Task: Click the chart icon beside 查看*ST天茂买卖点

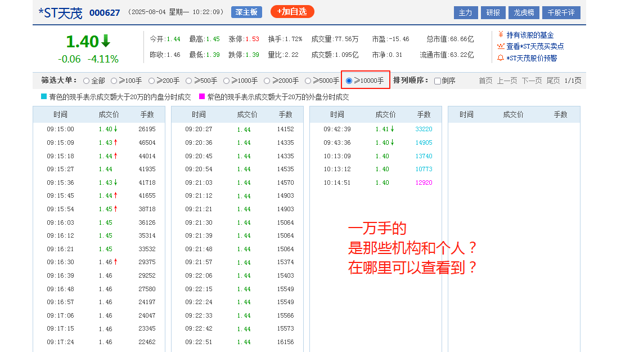Action: (x=501, y=46)
